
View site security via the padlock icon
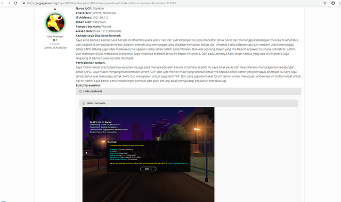23,3
